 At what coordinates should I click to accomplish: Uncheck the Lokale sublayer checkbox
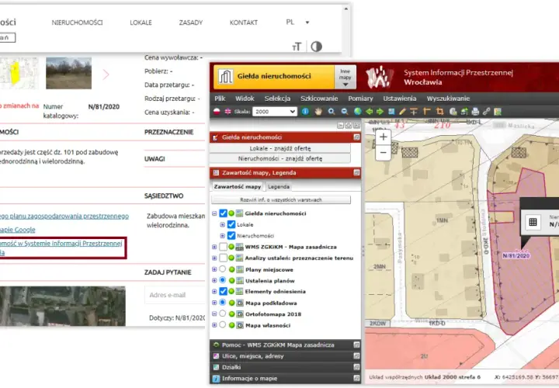[x=231, y=224]
